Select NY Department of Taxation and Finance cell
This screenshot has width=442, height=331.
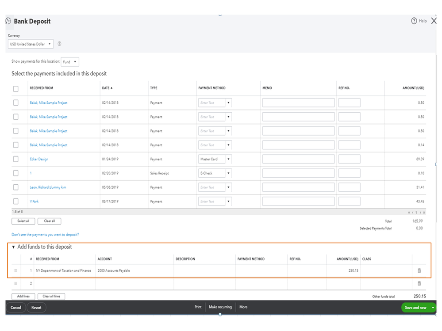[x=65, y=270]
